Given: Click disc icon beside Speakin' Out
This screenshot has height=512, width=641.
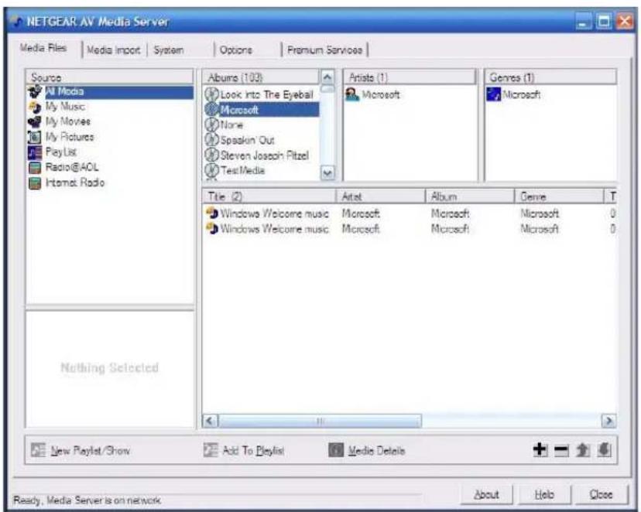Looking at the screenshot, I should click(211, 140).
